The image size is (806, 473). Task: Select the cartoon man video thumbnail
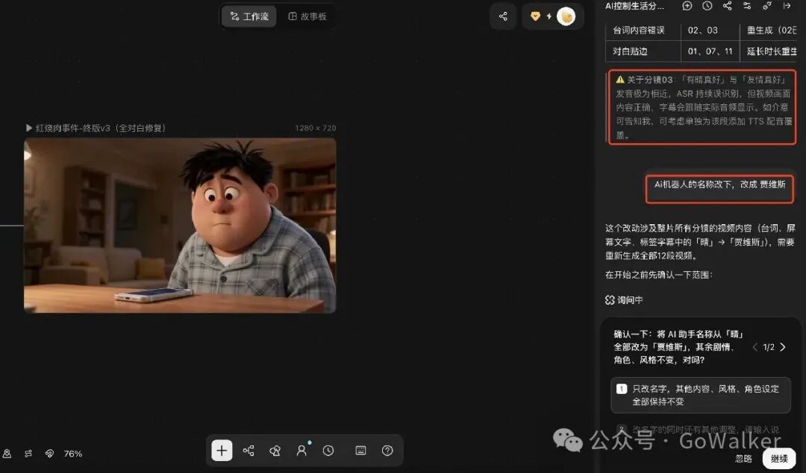[x=180, y=225]
